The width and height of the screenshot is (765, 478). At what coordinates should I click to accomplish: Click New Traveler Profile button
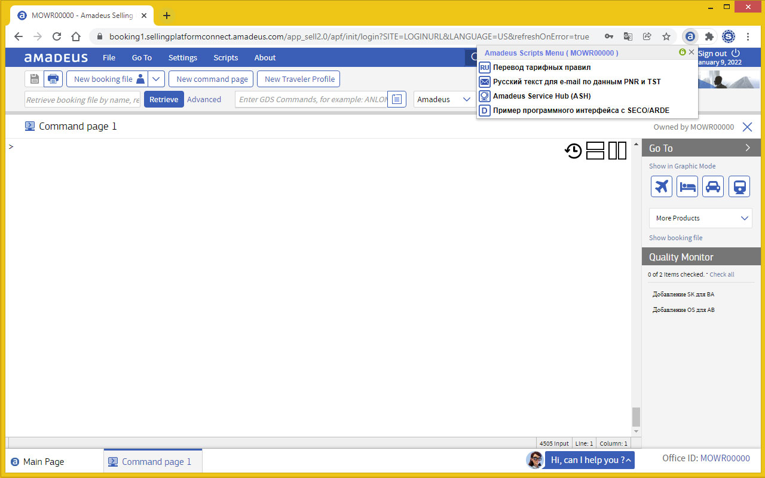pos(299,79)
